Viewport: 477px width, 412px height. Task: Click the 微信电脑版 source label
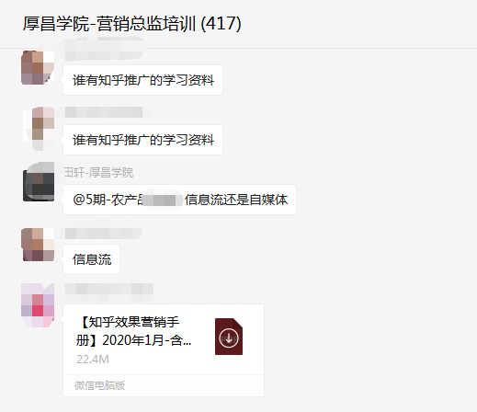pyautogui.click(x=99, y=385)
